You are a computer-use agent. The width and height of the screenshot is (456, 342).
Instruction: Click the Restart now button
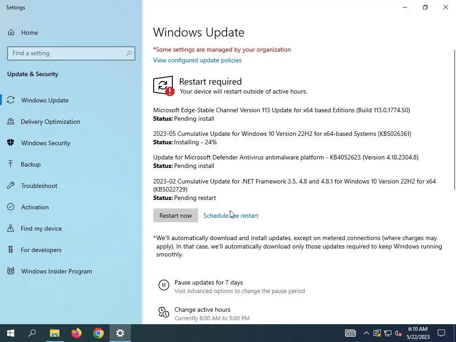(175, 216)
